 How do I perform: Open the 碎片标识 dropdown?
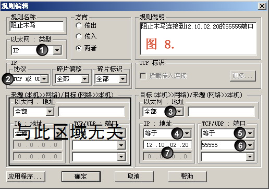point(123,79)
